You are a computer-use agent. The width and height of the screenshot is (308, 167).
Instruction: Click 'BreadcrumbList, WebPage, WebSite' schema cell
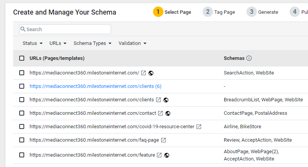(x=263, y=99)
